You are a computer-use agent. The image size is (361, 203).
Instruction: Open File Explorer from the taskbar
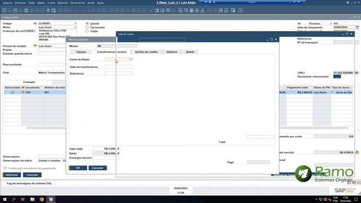pos(32,199)
